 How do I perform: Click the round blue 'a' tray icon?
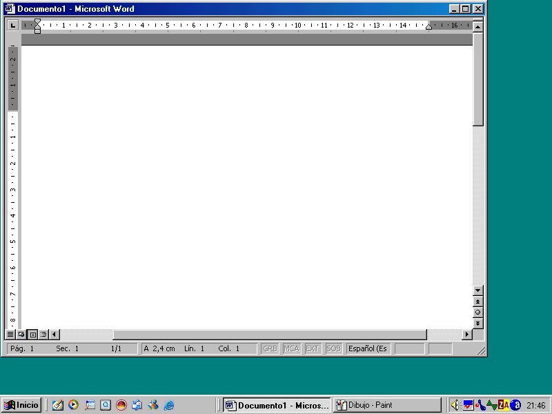515,405
